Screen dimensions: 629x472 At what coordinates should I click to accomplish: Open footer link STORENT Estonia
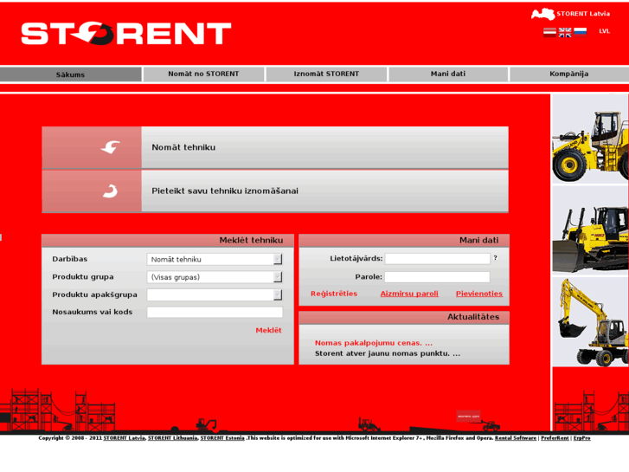[x=222, y=438]
